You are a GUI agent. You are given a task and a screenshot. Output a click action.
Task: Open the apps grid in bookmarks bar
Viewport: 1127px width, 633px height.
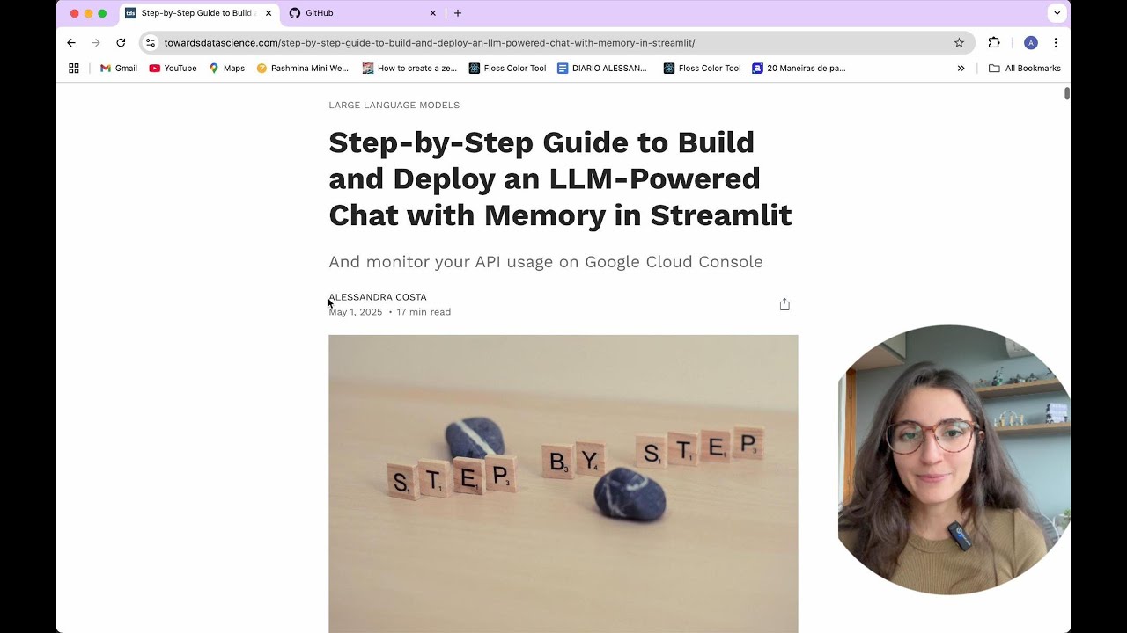(x=74, y=68)
